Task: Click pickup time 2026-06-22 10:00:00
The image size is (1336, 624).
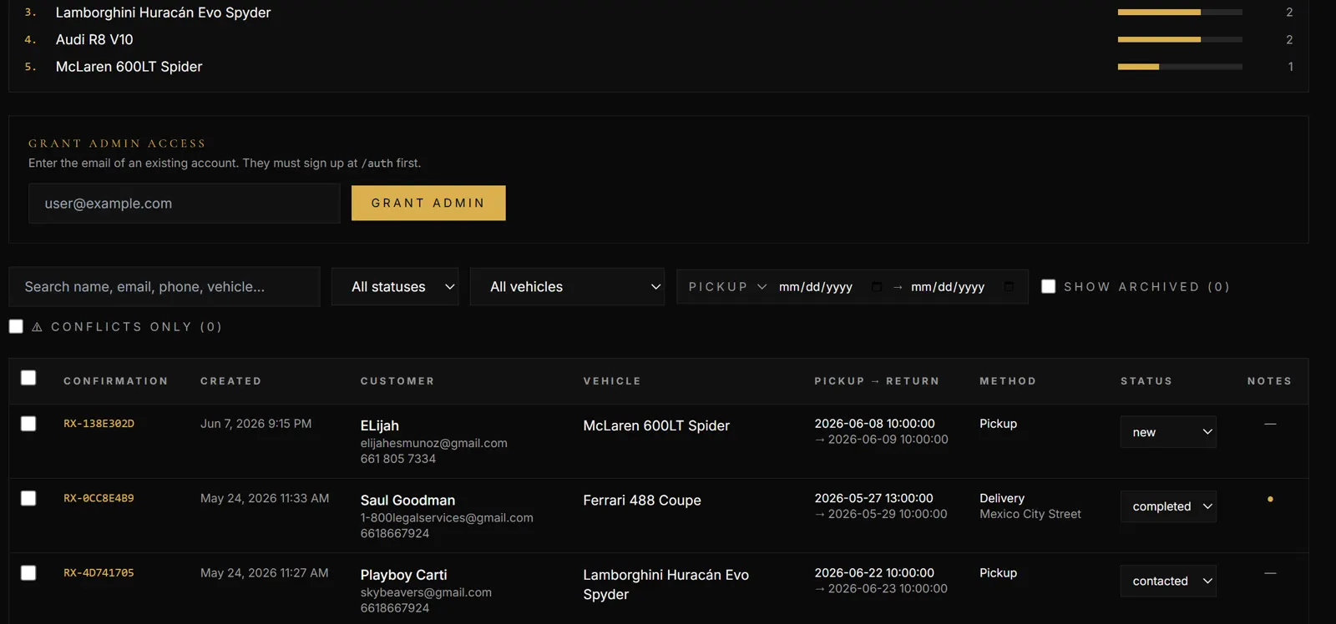Action: tap(874, 573)
